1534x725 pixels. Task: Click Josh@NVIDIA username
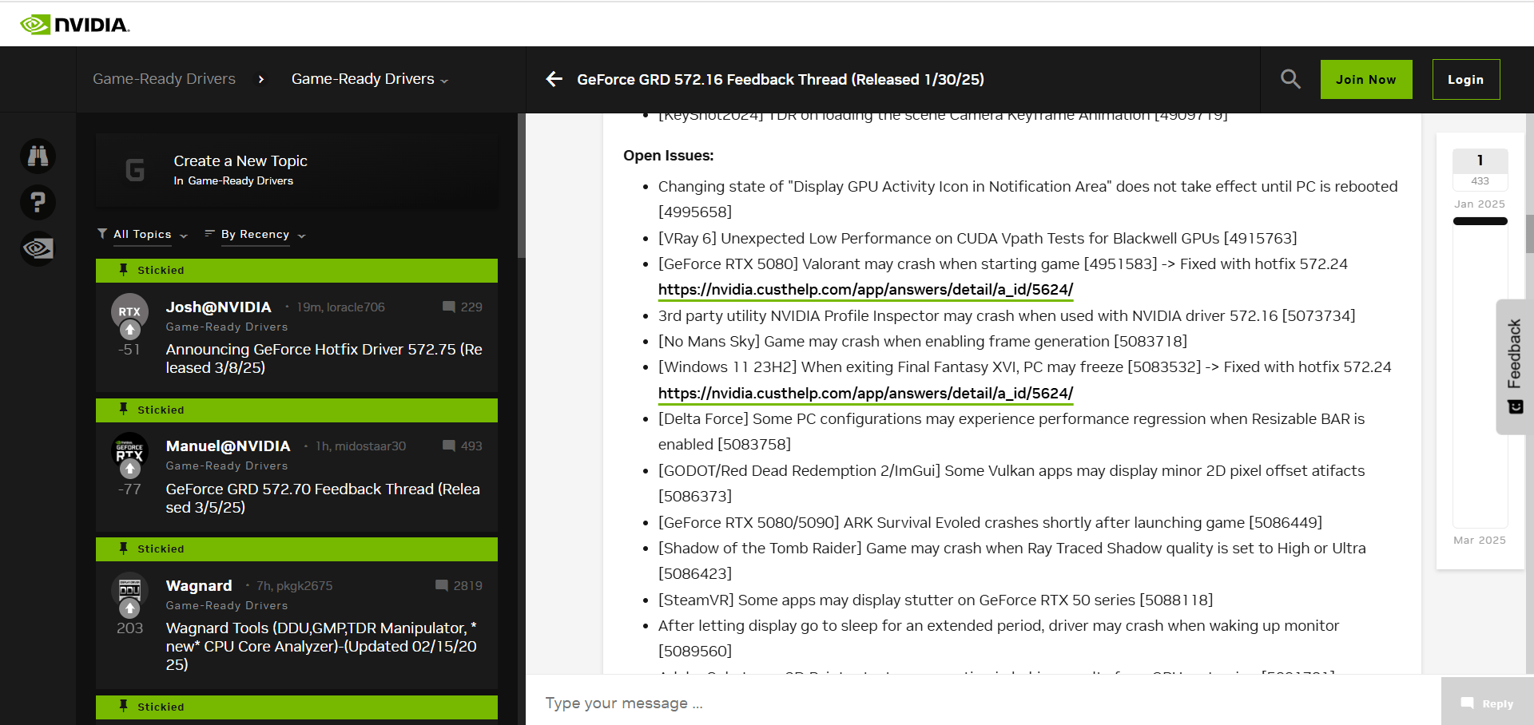pos(218,307)
